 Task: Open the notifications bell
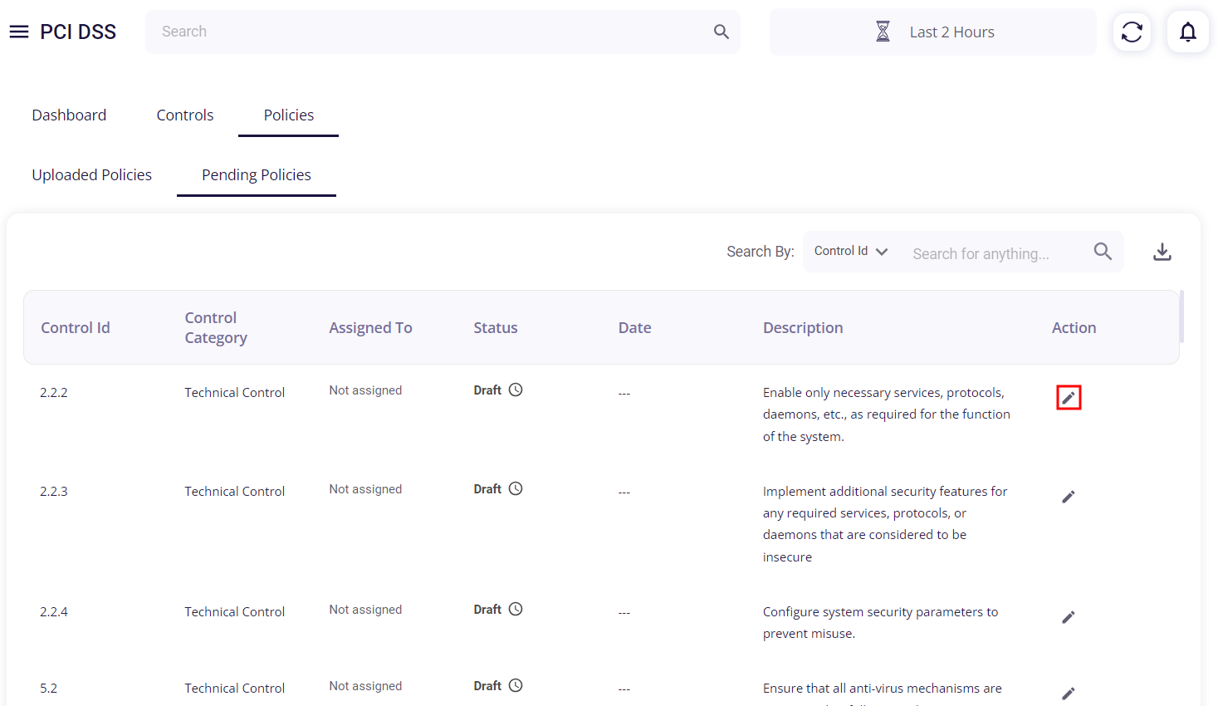point(1188,32)
